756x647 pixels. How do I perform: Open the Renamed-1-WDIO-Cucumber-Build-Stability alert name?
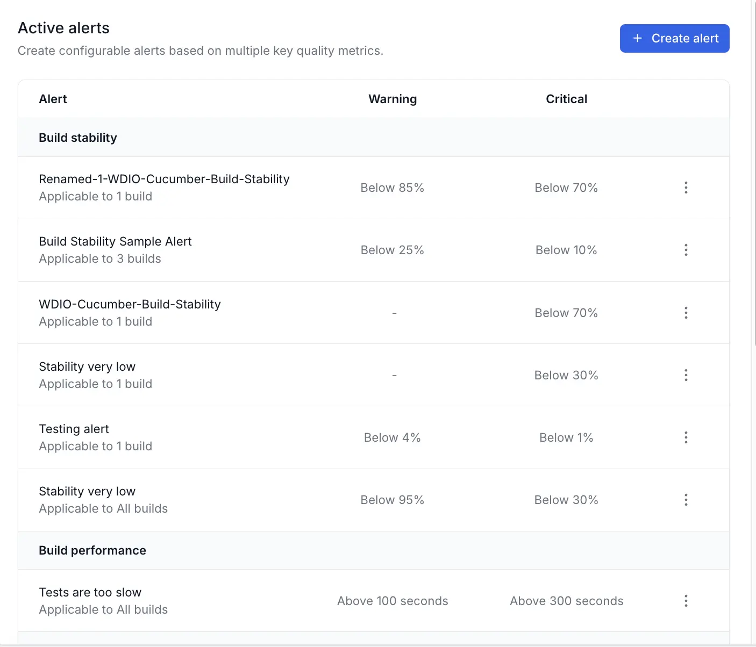tap(164, 179)
